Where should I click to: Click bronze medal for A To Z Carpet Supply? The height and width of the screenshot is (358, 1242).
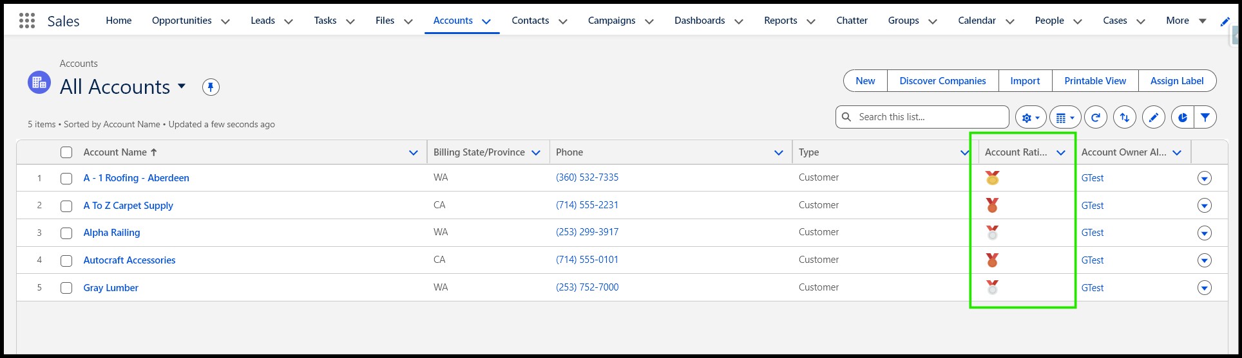992,206
